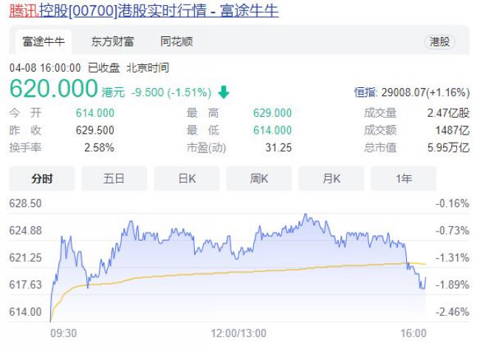Show the 1年 chart view
Viewport: 480px width, 346px height.
click(403, 178)
